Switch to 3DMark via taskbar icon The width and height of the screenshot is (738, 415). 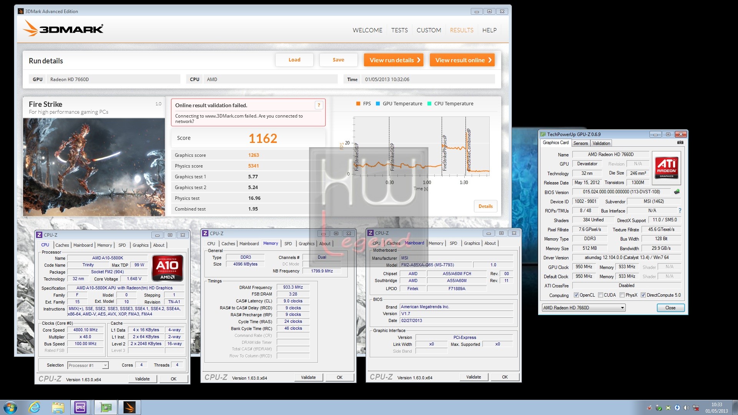(130, 407)
